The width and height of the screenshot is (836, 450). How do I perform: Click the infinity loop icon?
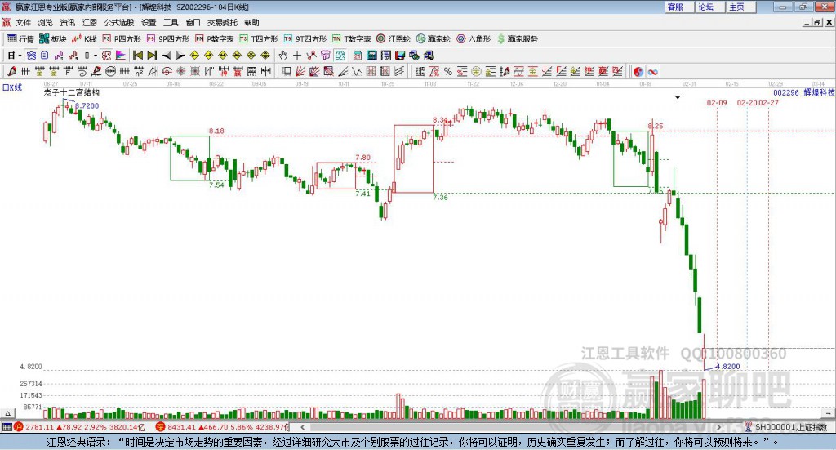[x=652, y=71]
